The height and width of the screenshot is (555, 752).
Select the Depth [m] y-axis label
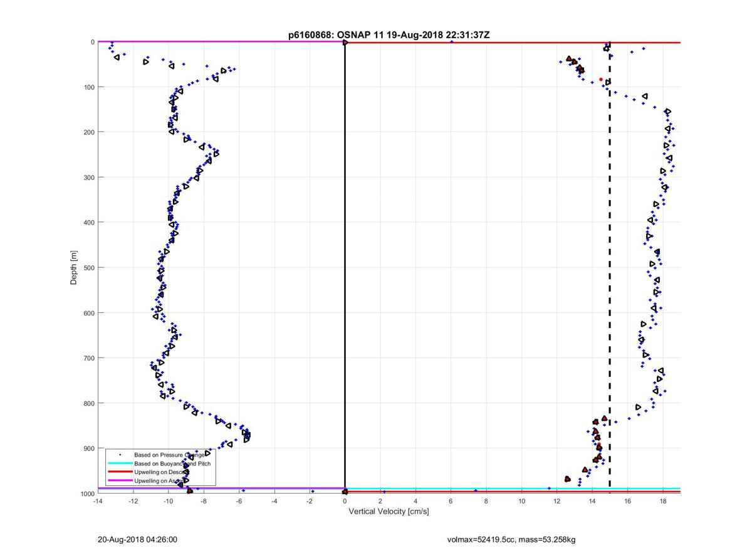(x=74, y=268)
